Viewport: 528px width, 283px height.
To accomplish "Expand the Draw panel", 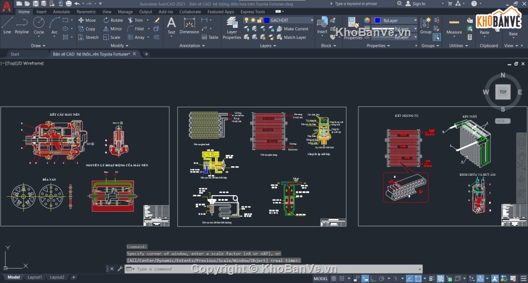I will point(38,46).
